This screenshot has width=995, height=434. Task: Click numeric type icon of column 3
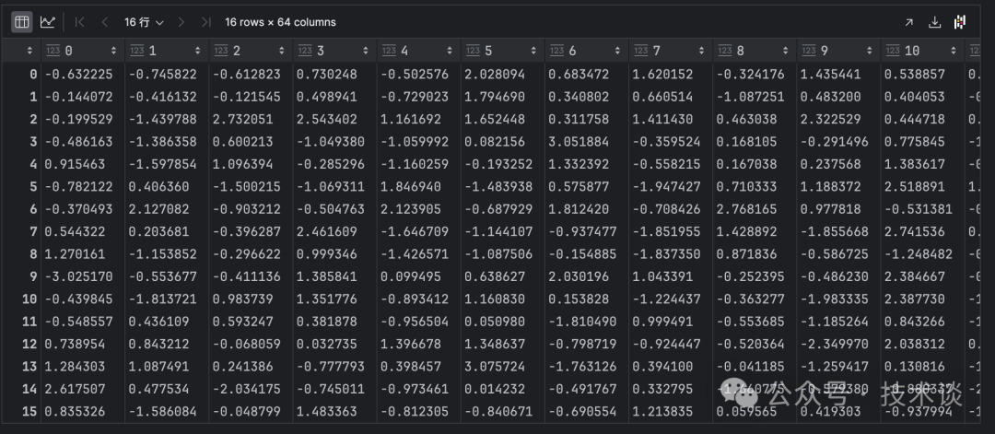pyautogui.click(x=305, y=51)
